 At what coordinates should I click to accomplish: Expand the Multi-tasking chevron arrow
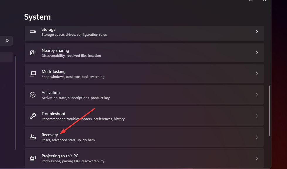pos(257,74)
